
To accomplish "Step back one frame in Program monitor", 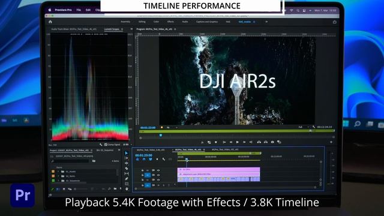I will (x=230, y=142).
